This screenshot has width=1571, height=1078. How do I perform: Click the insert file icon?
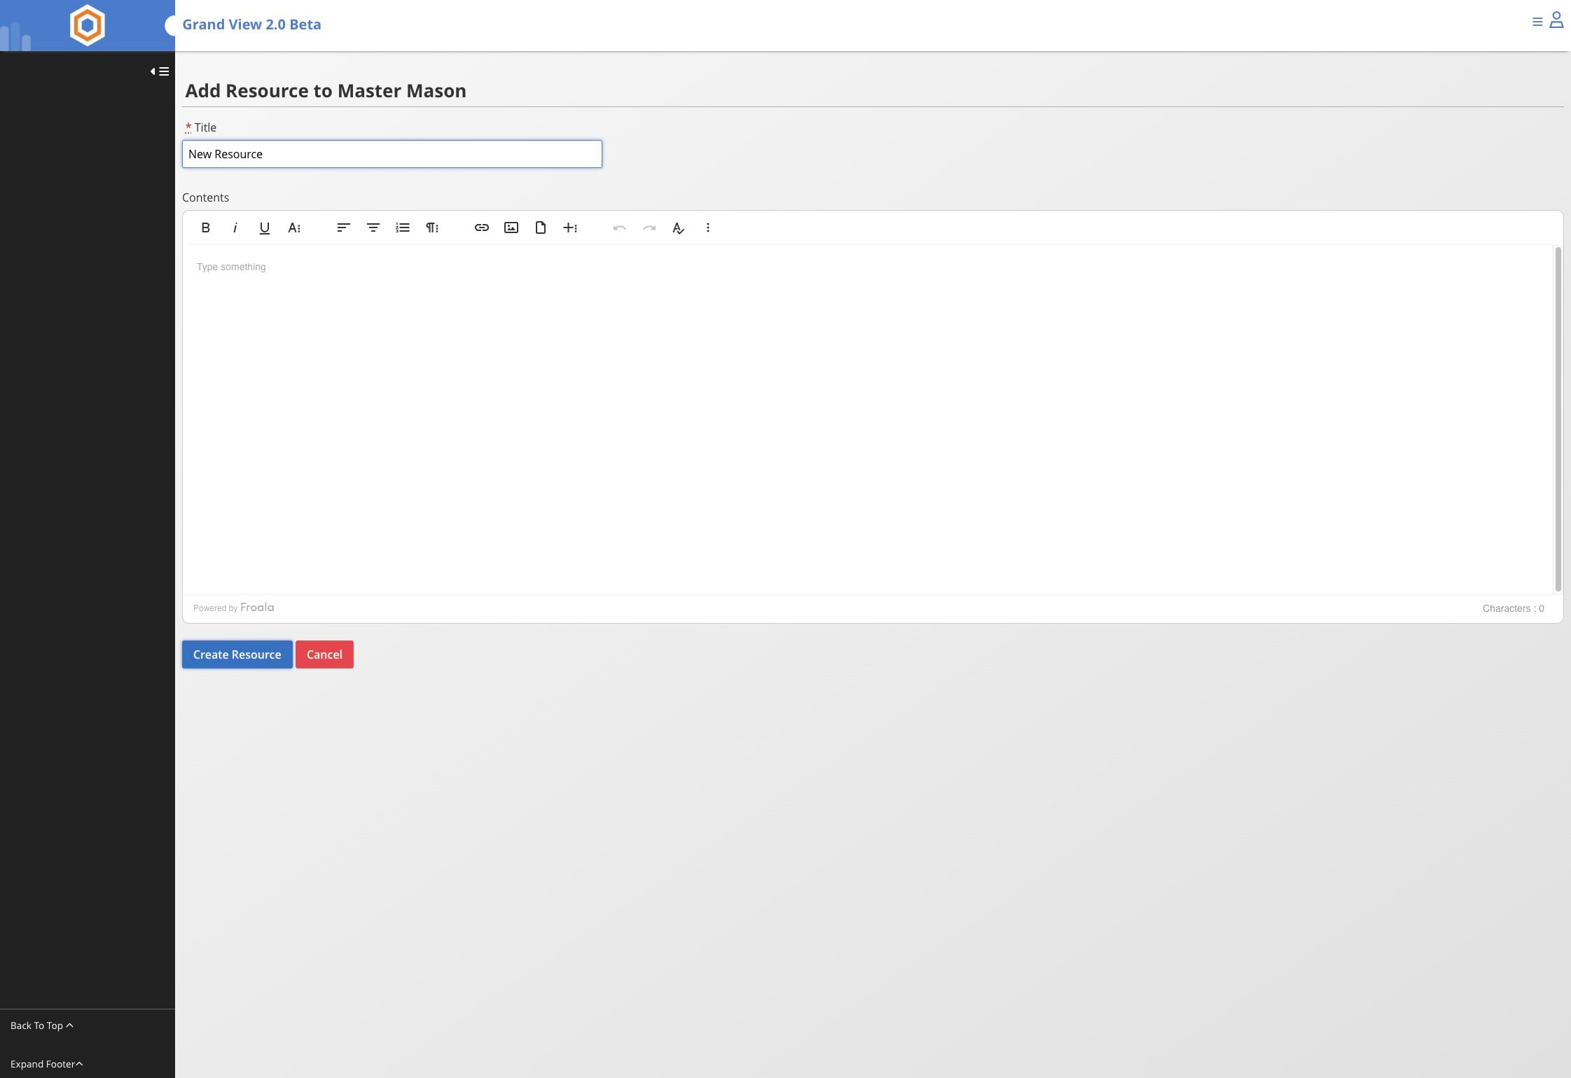[x=540, y=227]
